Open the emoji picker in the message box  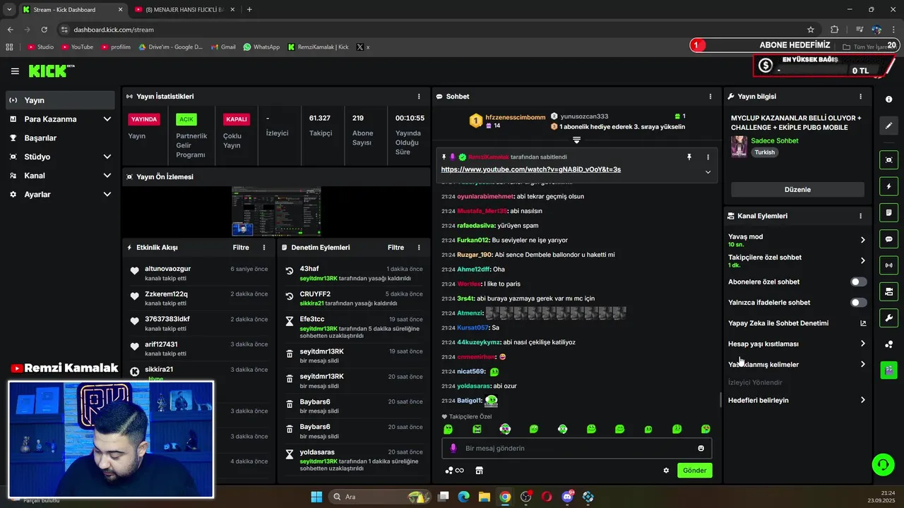[x=701, y=448]
